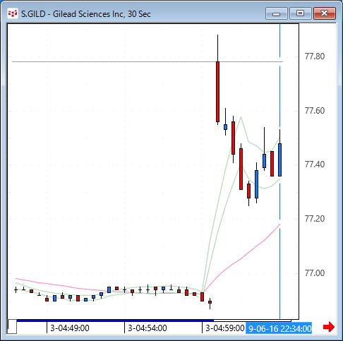Click the 3-04:59:00 time label
The image size is (343, 341).
coord(225,328)
